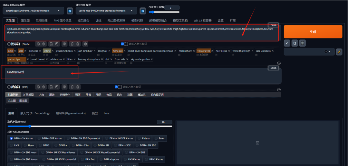This screenshot has height=166, width=348.
Task: Click the bookmark icon in the 提示词 toolbar
Action: click(57, 44)
